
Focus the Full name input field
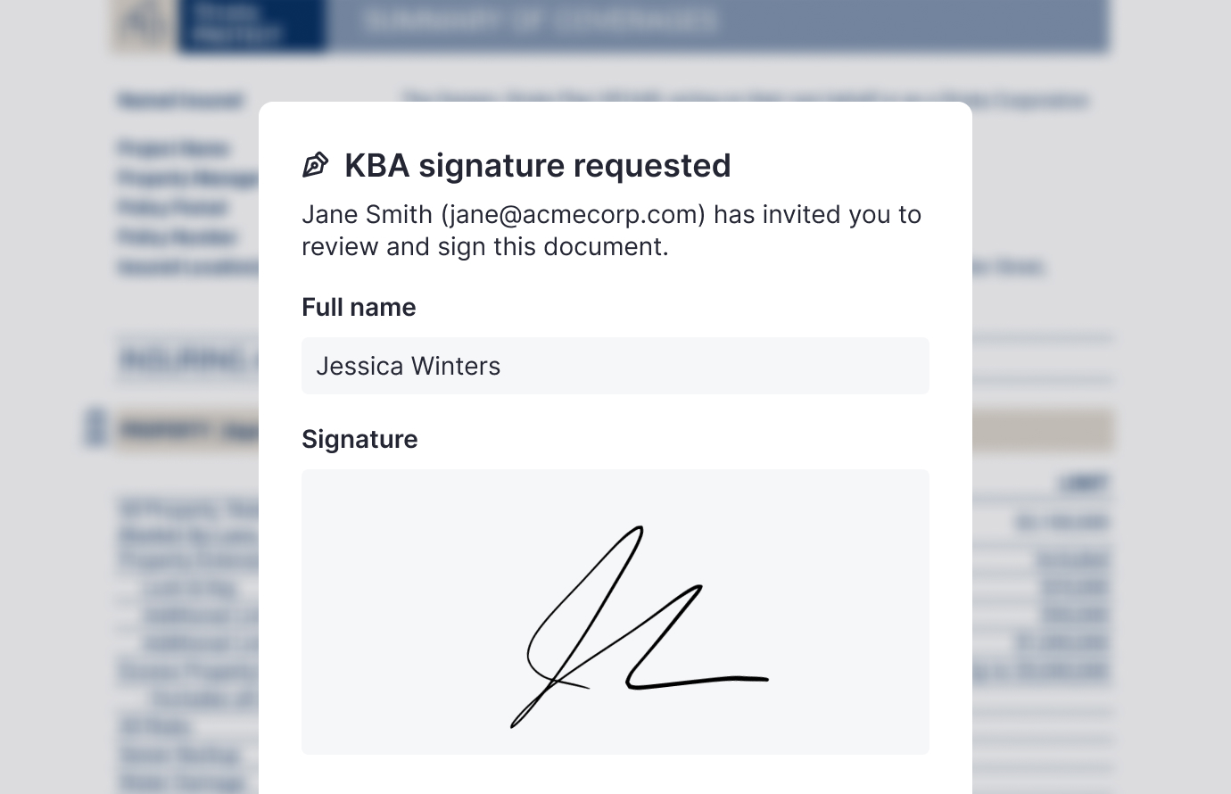point(615,366)
